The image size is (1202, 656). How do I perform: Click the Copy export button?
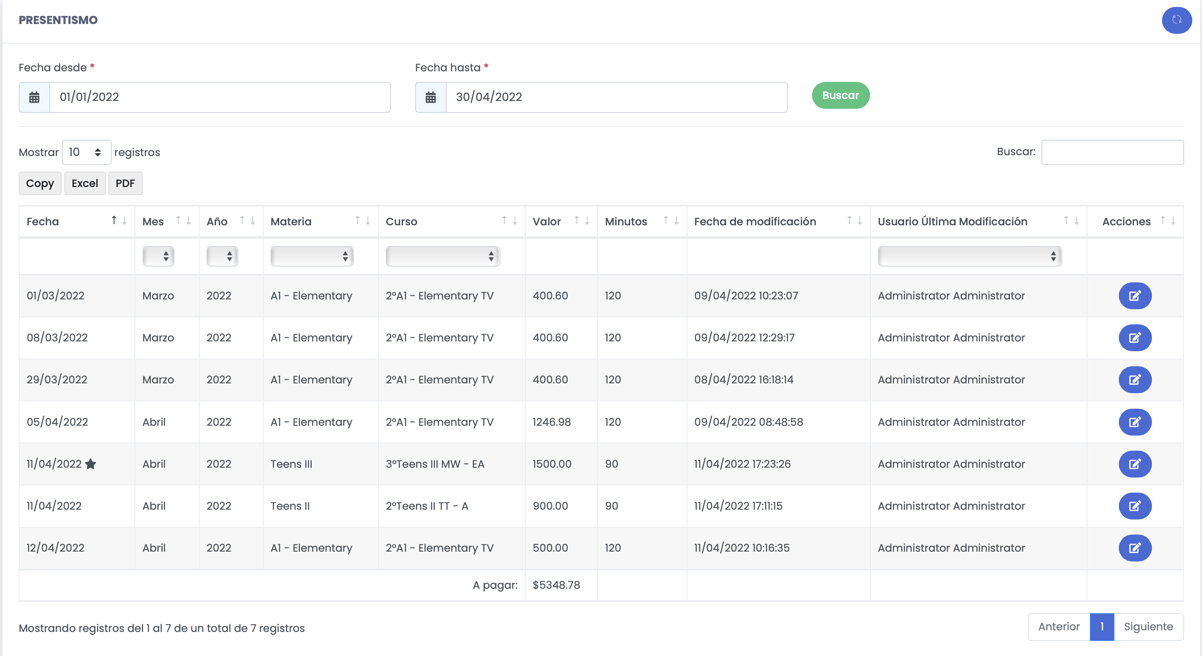40,183
